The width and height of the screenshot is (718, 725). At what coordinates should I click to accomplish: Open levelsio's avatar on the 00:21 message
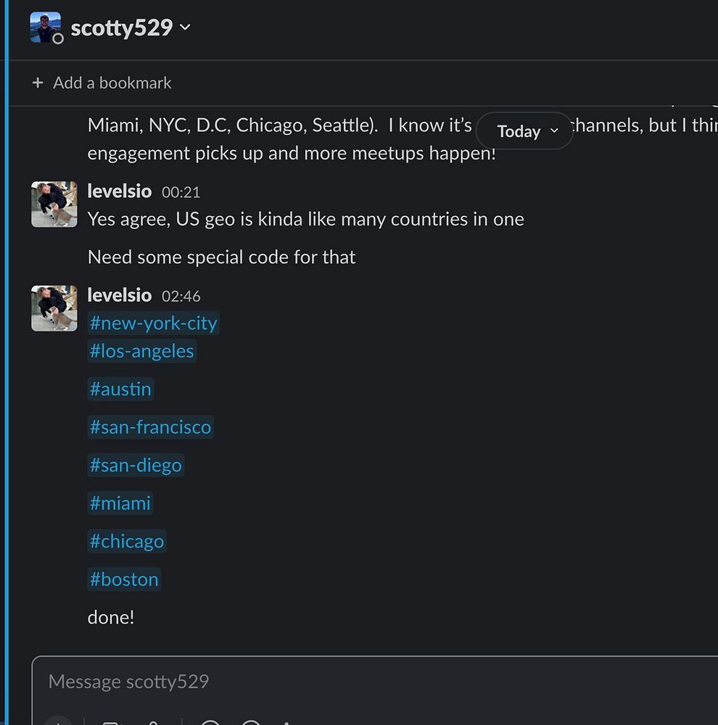[x=54, y=204]
